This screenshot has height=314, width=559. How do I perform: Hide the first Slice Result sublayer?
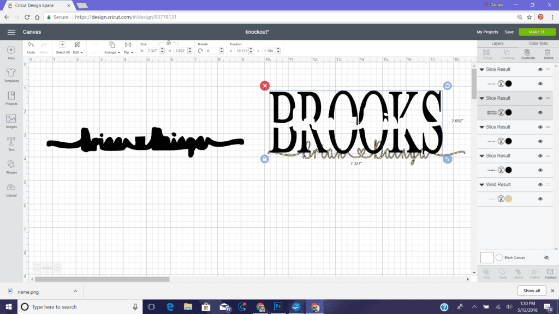540,83
